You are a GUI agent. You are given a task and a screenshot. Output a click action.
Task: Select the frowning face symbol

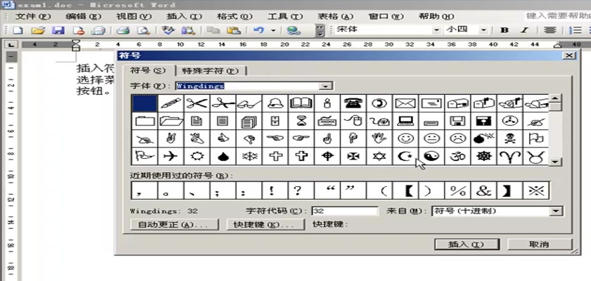tap(457, 138)
